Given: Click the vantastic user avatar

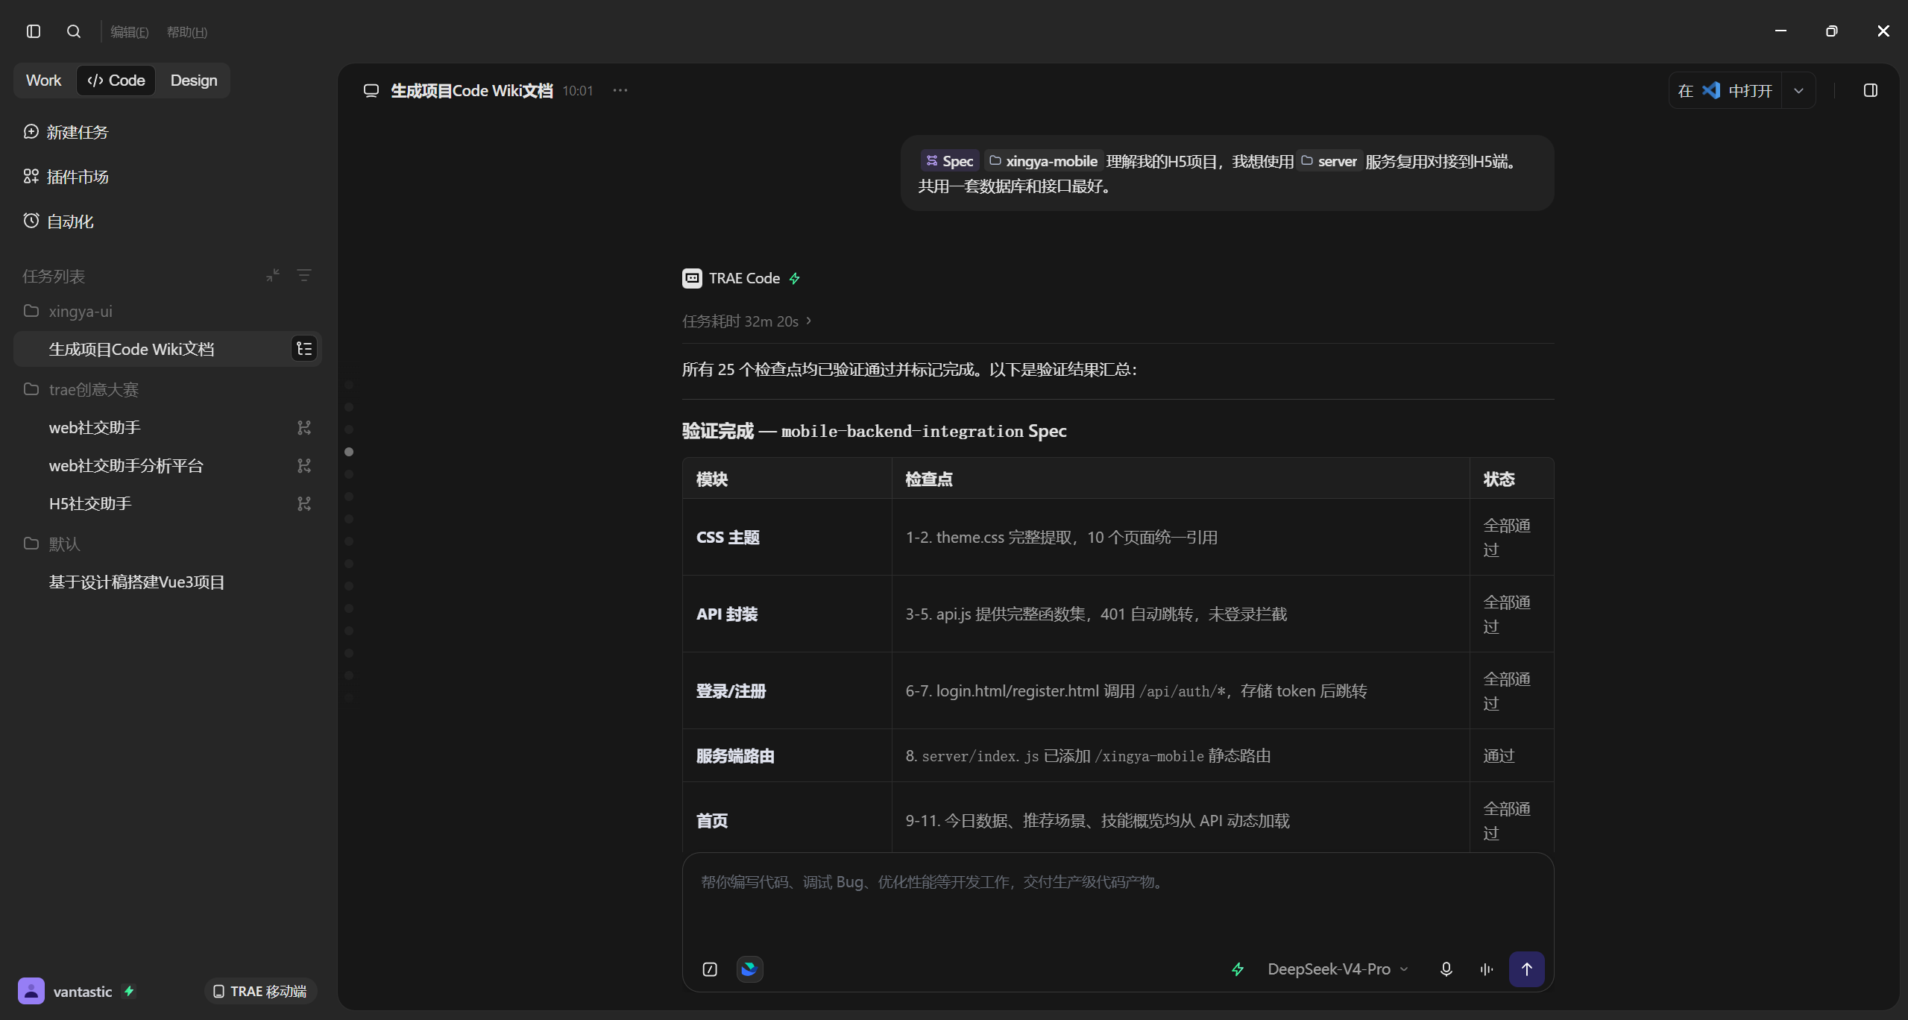Looking at the screenshot, I should click(31, 991).
